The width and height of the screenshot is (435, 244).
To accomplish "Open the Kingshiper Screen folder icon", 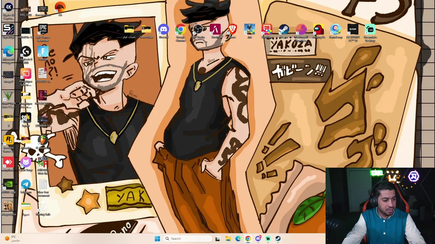I will (x=25, y=100).
